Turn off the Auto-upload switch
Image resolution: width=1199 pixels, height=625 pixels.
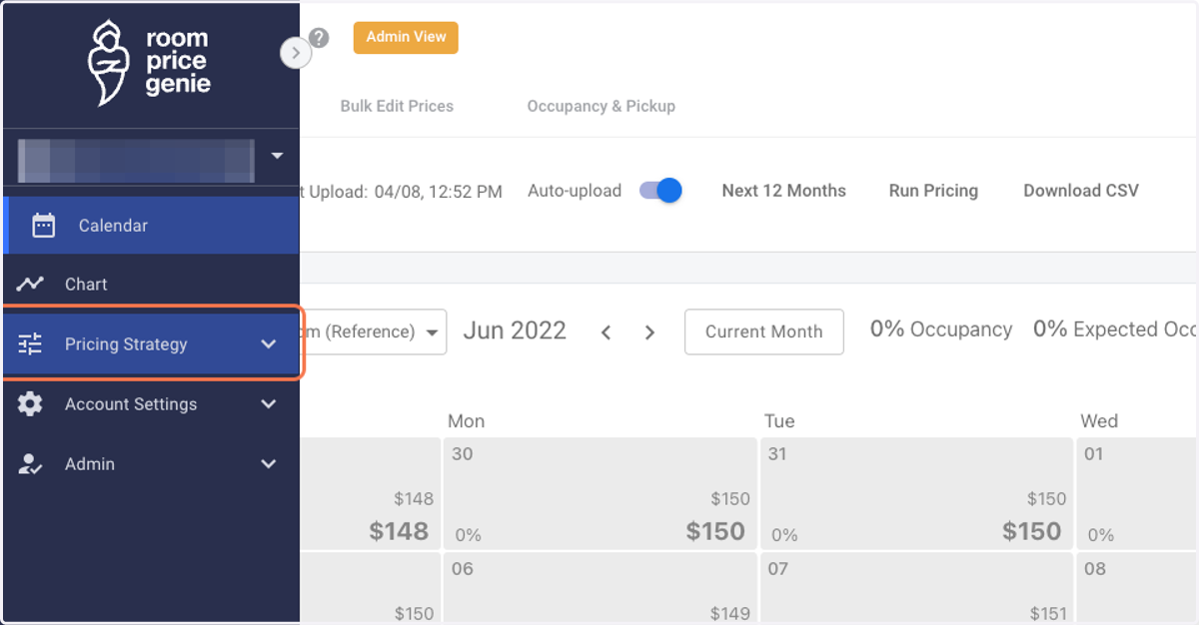660,191
